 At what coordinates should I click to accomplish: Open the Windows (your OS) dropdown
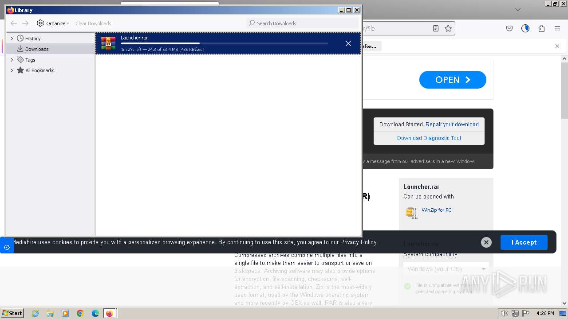446,269
